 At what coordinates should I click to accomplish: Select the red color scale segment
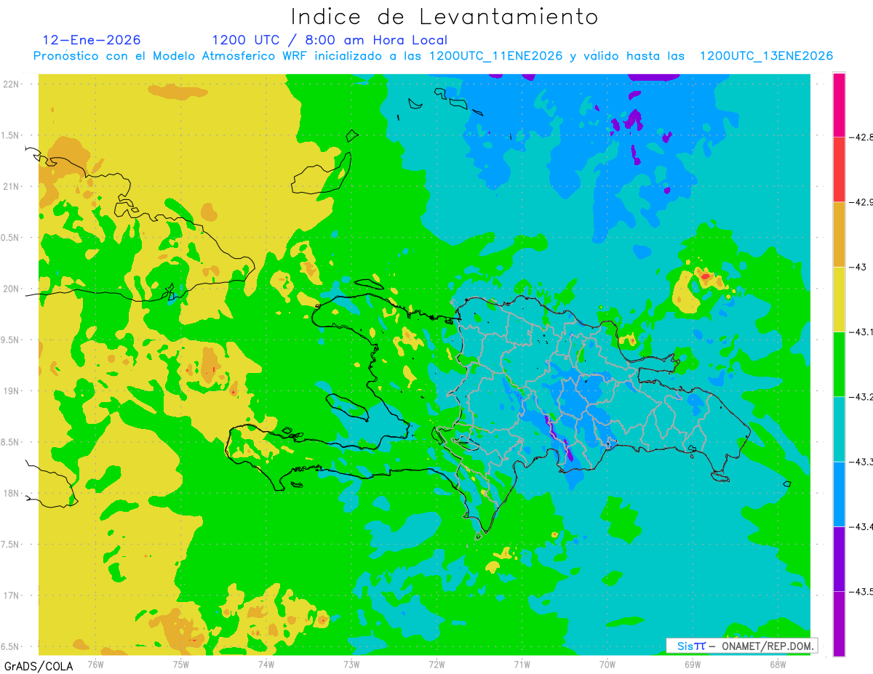pos(839,169)
